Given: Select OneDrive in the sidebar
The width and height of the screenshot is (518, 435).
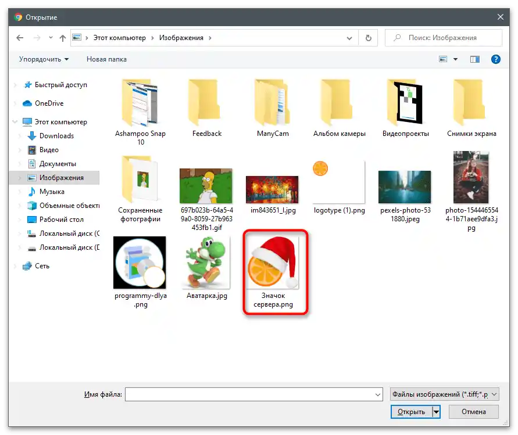Looking at the screenshot, I should coord(49,103).
